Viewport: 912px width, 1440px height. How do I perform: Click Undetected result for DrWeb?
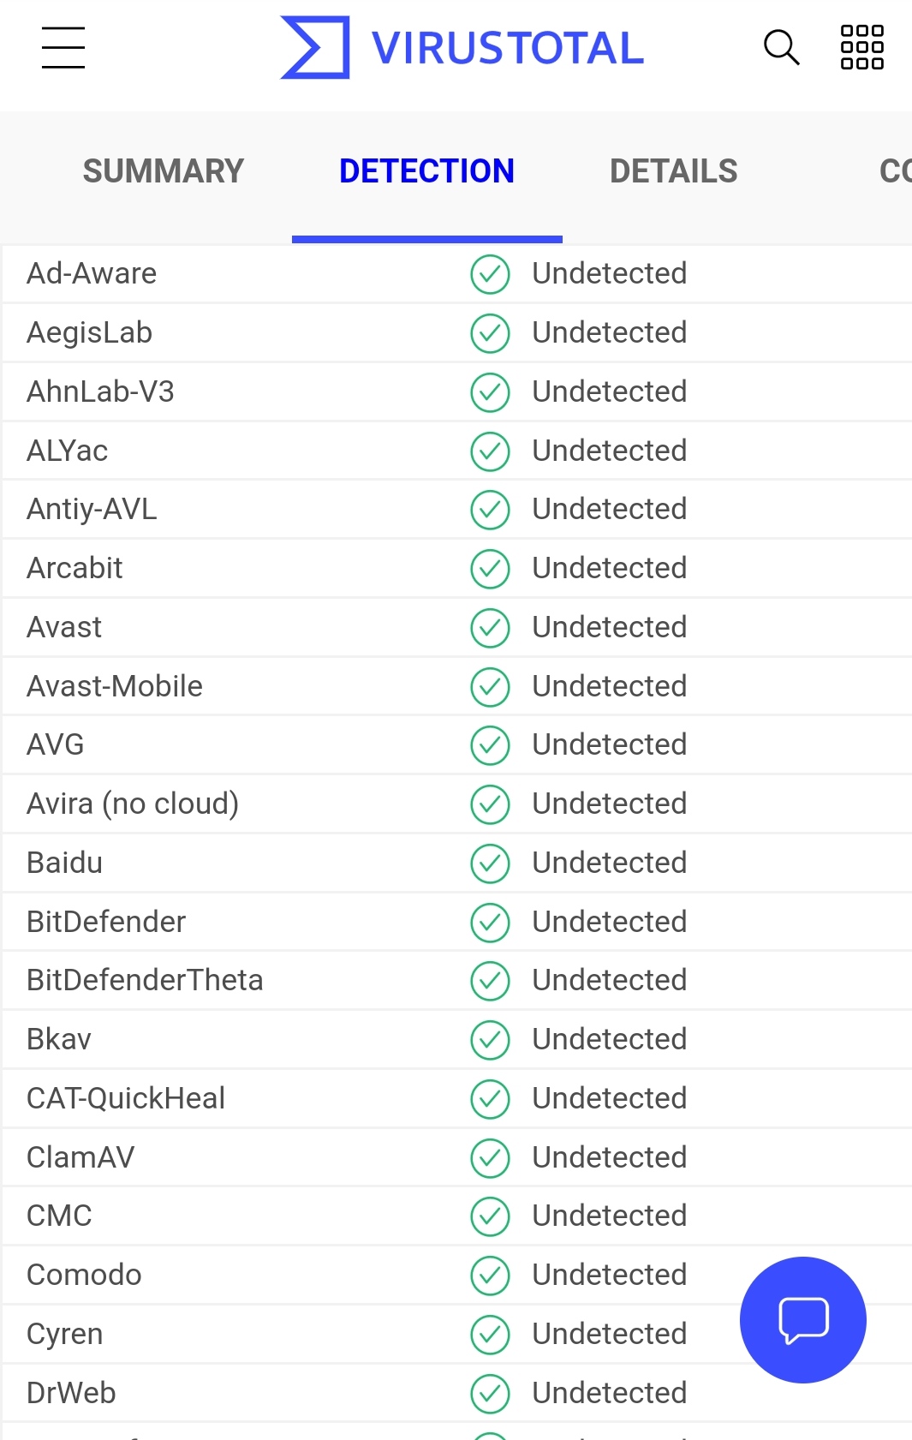[609, 1393]
